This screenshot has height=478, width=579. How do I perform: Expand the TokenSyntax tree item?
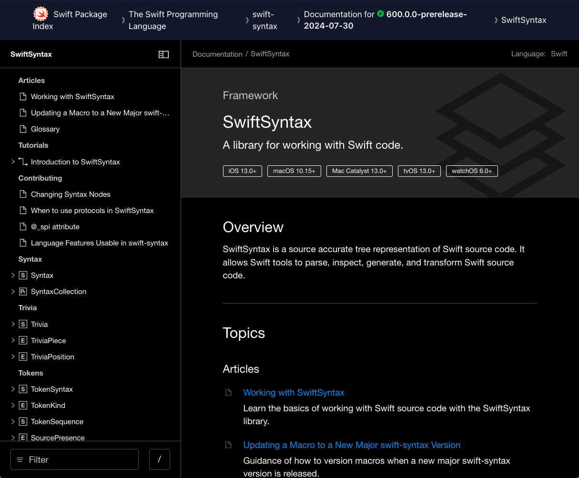13,389
